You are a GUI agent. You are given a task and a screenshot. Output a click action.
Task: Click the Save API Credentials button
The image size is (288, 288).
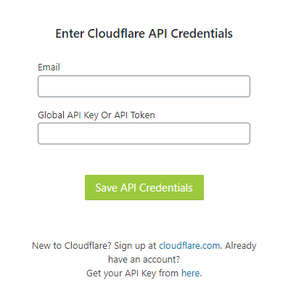[144, 188]
